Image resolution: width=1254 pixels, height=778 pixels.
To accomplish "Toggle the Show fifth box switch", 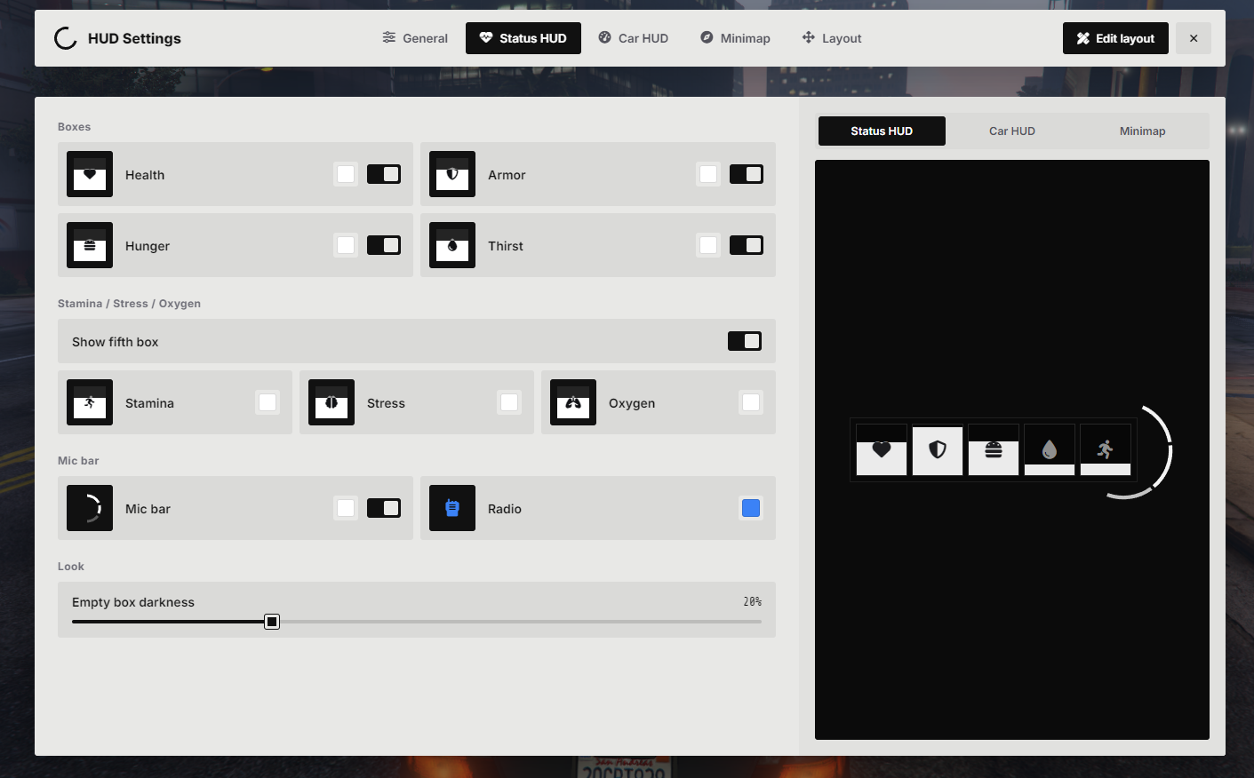I will click(x=745, y=341).
